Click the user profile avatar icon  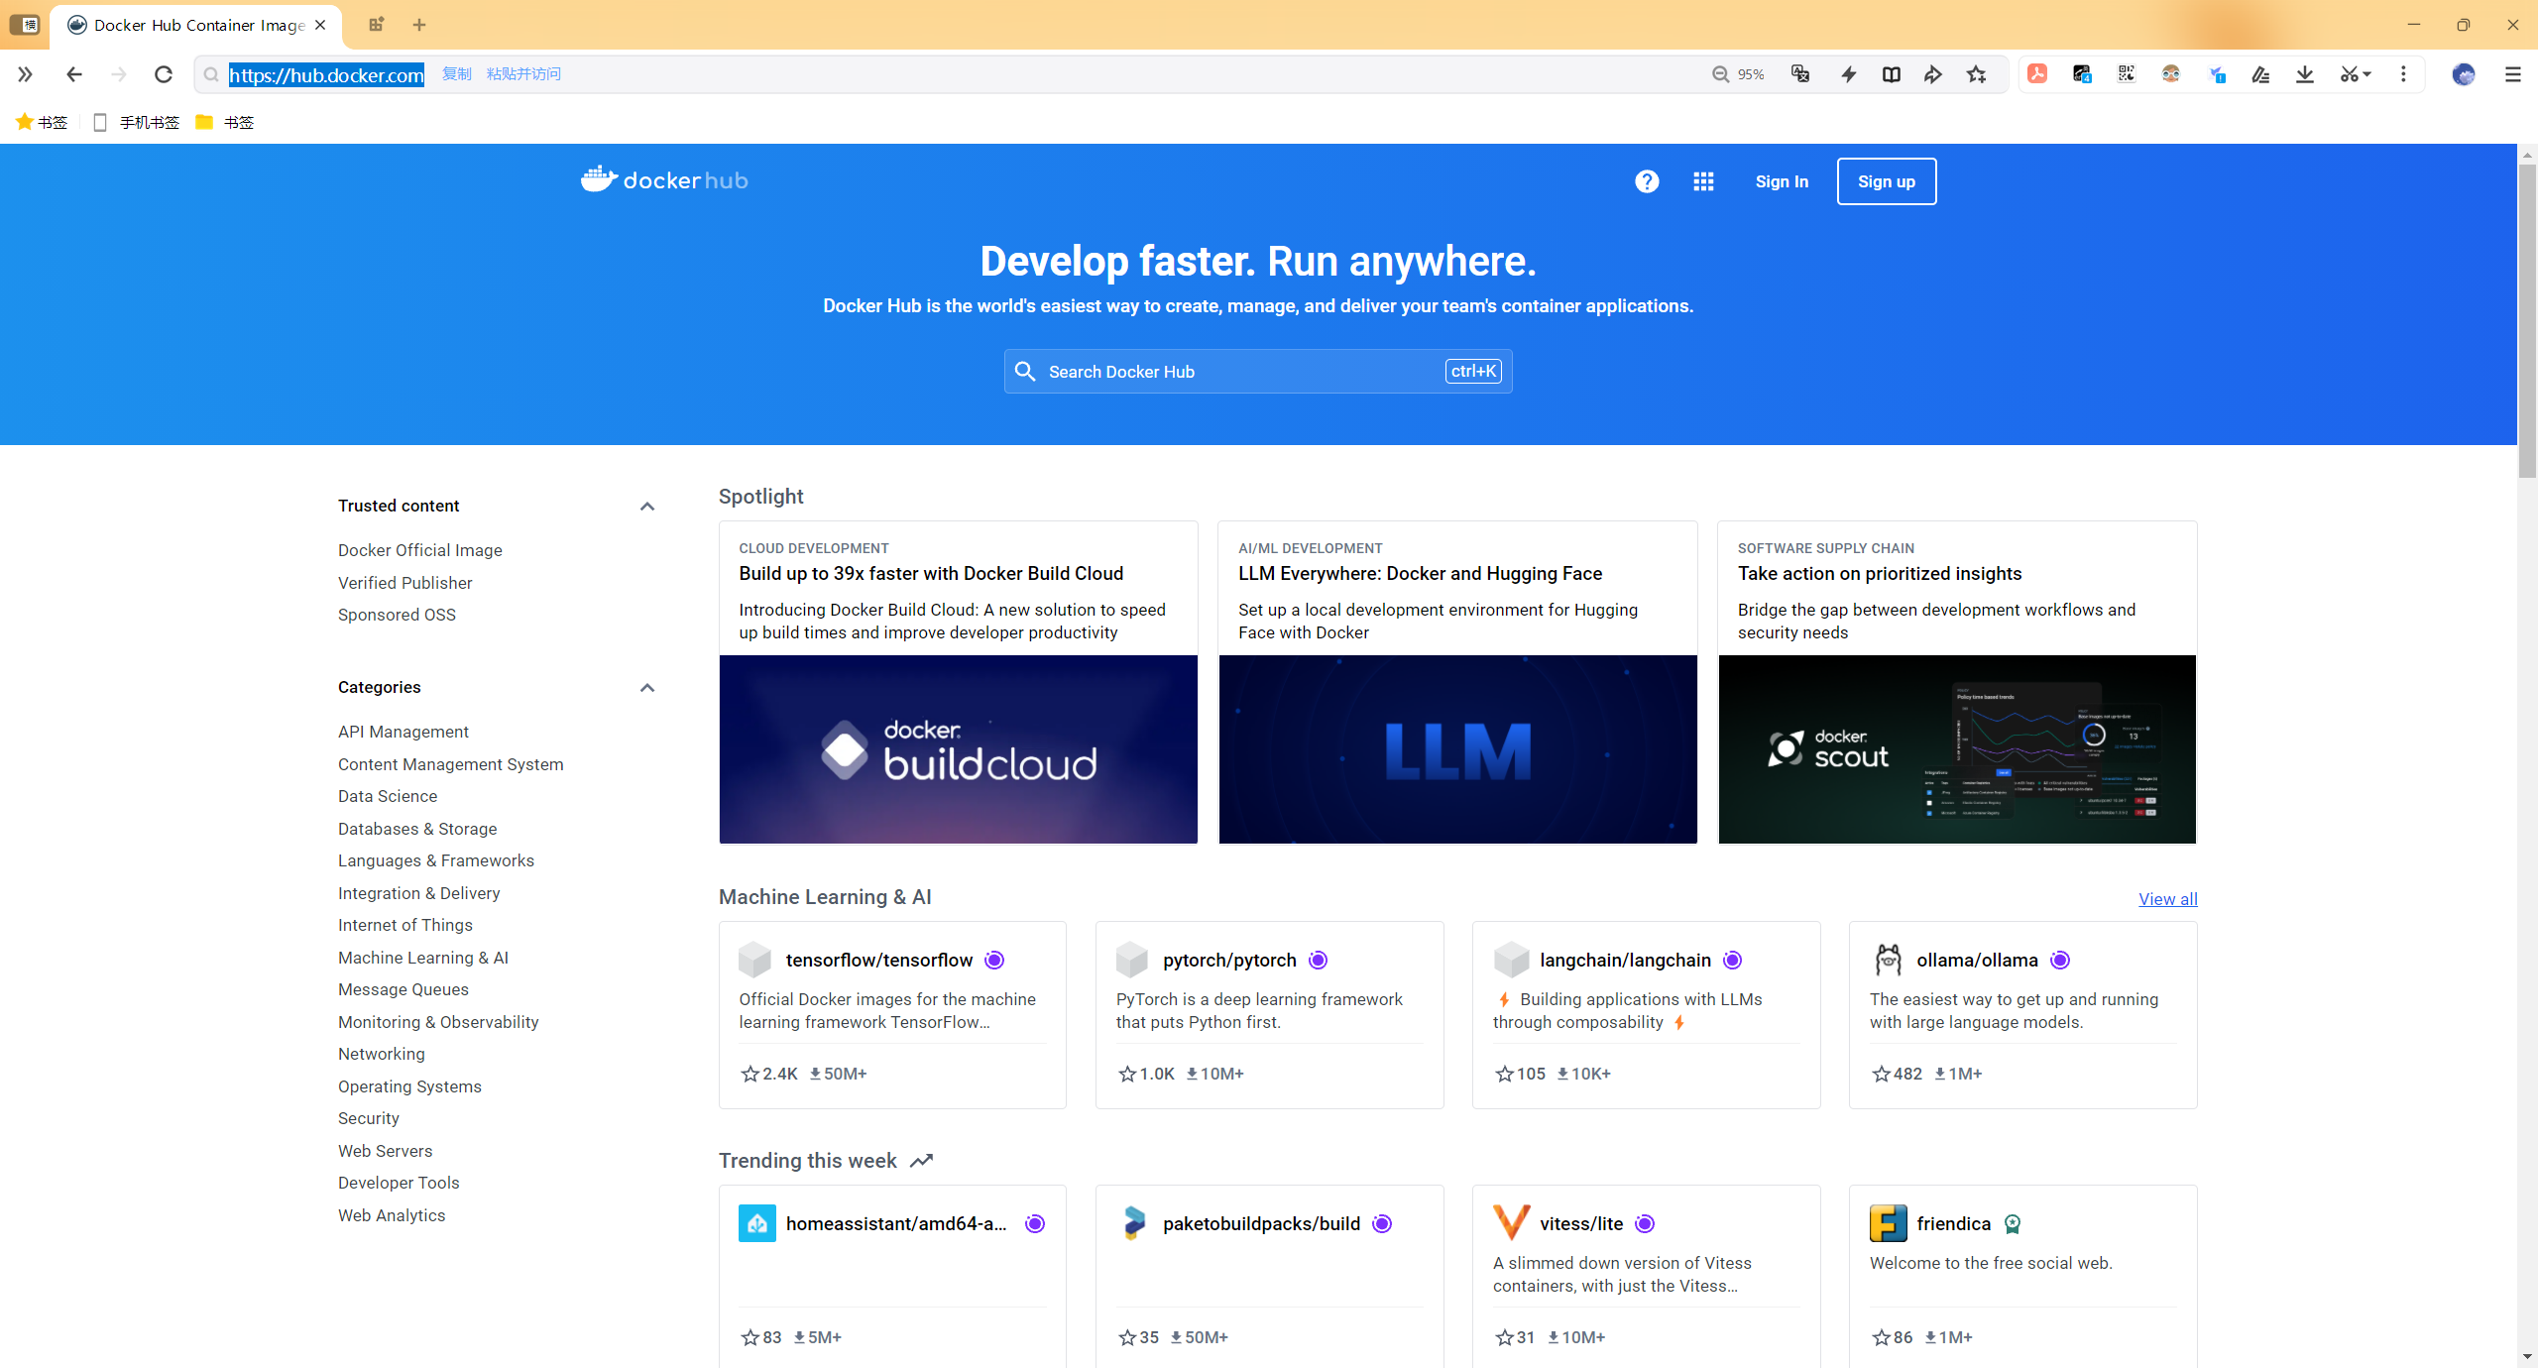(2464, 74)
